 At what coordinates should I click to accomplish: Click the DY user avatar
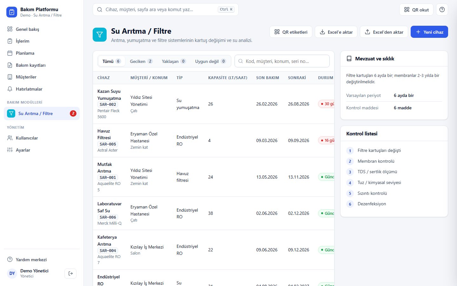tap(12, 273)
